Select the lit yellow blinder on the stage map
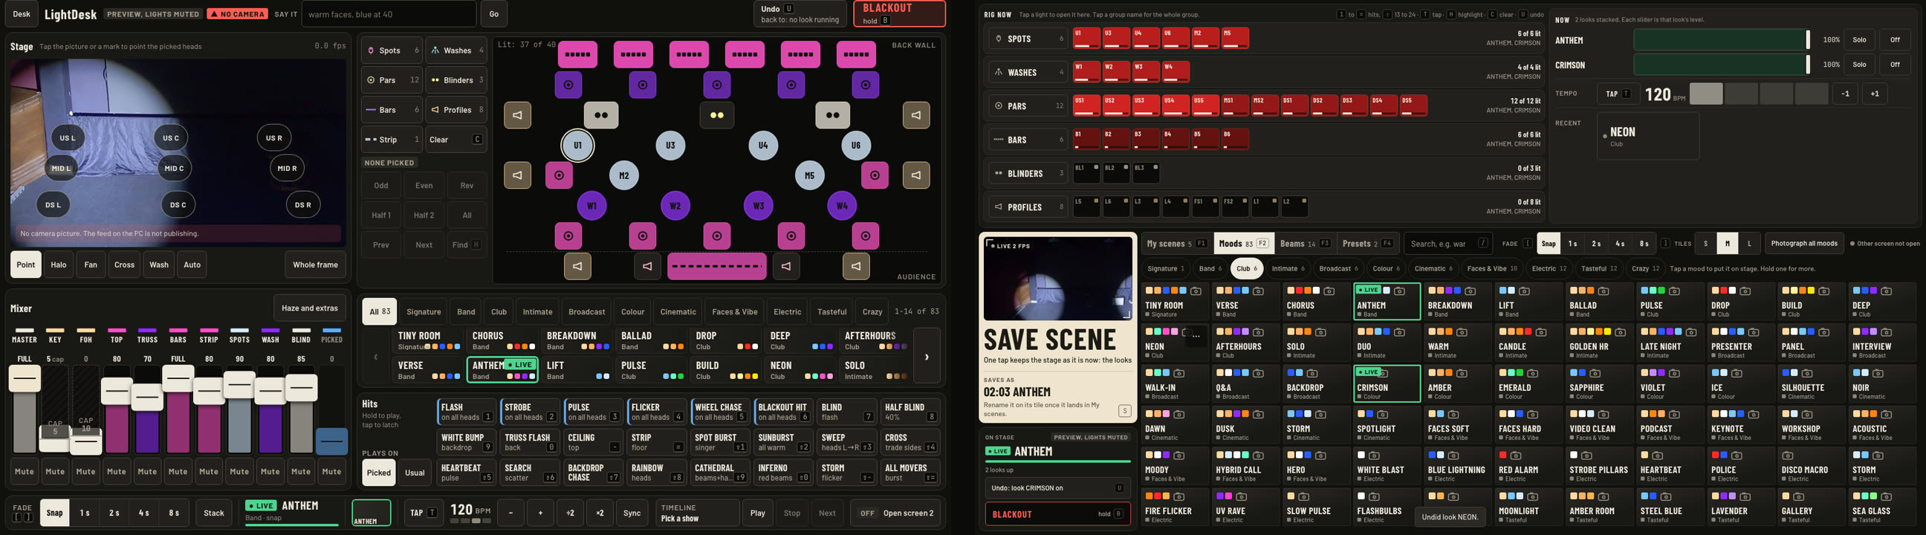The image size is (1926, 535). coord(717,115)
